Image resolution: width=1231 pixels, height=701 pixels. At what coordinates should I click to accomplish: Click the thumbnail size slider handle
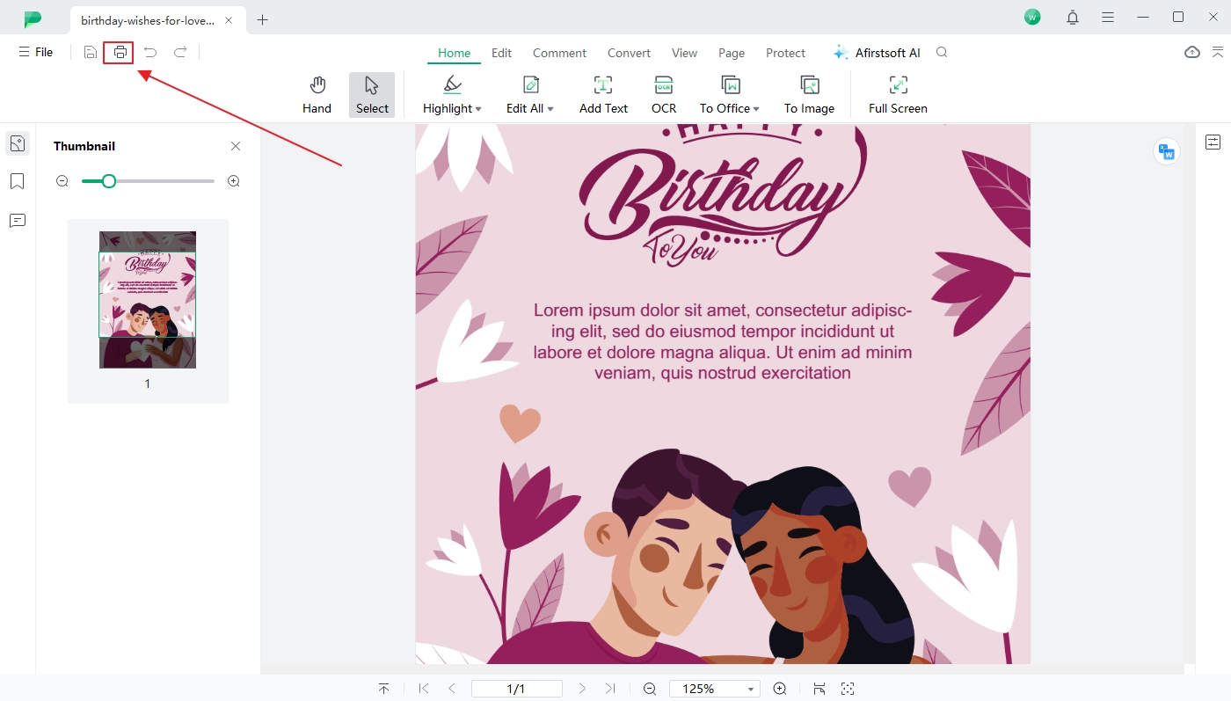point(108,181)
